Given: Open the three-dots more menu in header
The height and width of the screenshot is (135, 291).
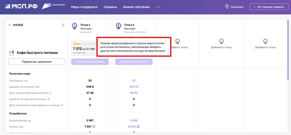Looking at the screenshot, I should (158, 7).
